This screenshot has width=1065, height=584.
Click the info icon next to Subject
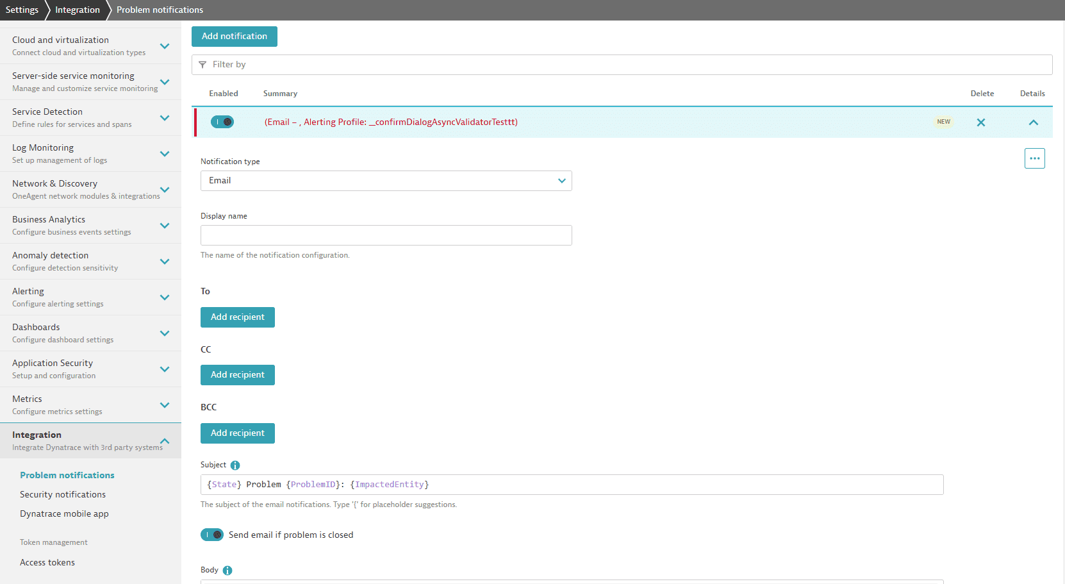(x=235, y=465)
